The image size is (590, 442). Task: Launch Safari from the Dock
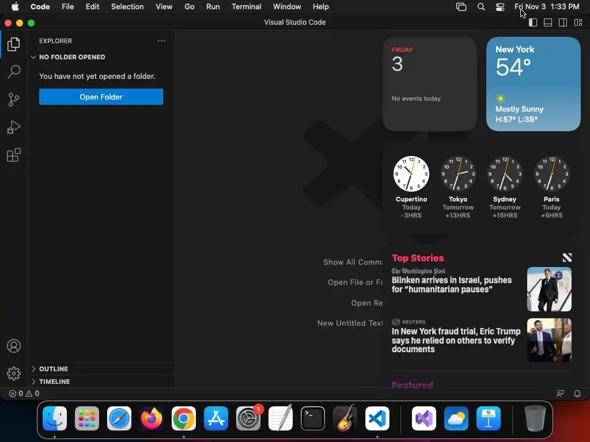119,418
